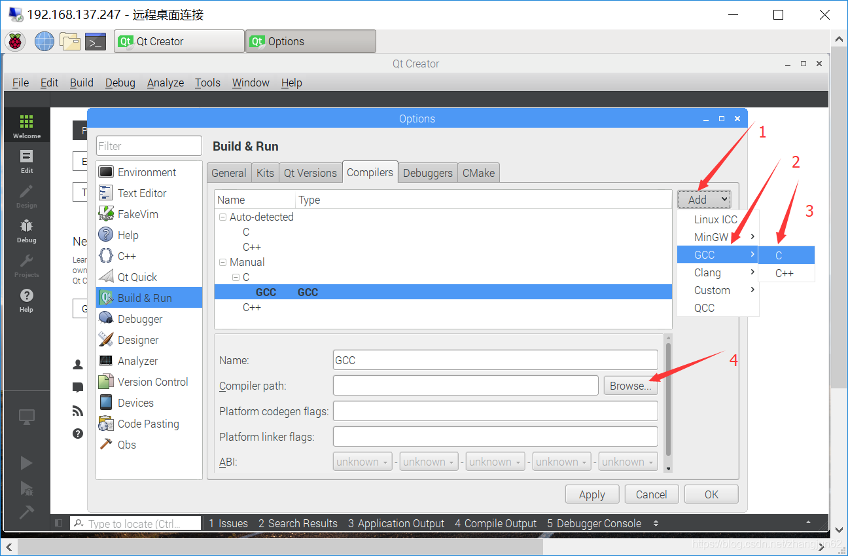Collapse the C node under Manual
Screen dimensions: 848x556
pos(236,277)
